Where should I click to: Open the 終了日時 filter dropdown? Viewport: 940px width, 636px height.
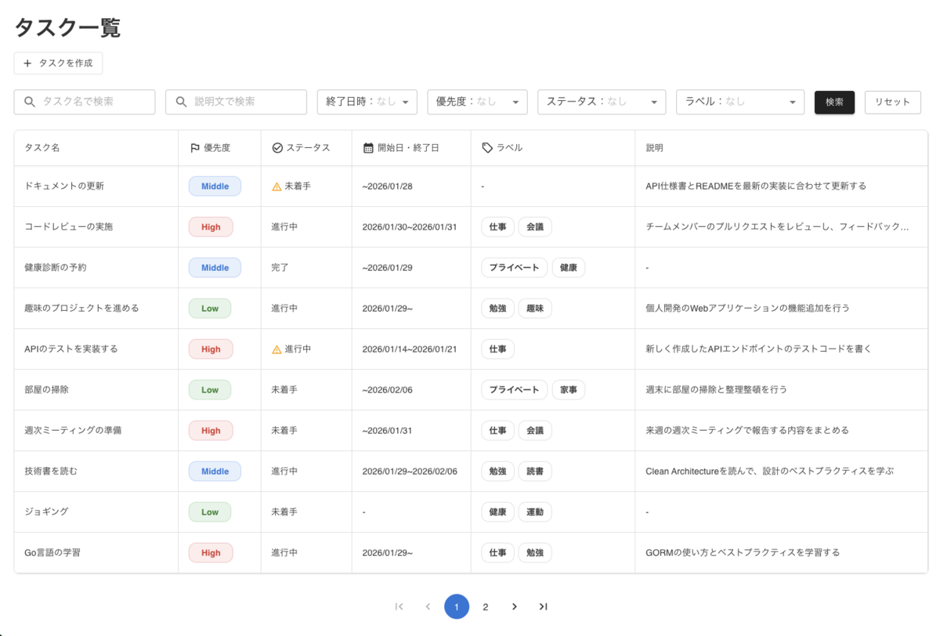click(x=367, y=102)
